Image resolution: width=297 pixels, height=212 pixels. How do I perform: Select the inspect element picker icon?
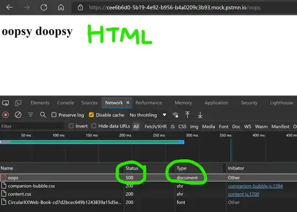[x=5, y=103]
